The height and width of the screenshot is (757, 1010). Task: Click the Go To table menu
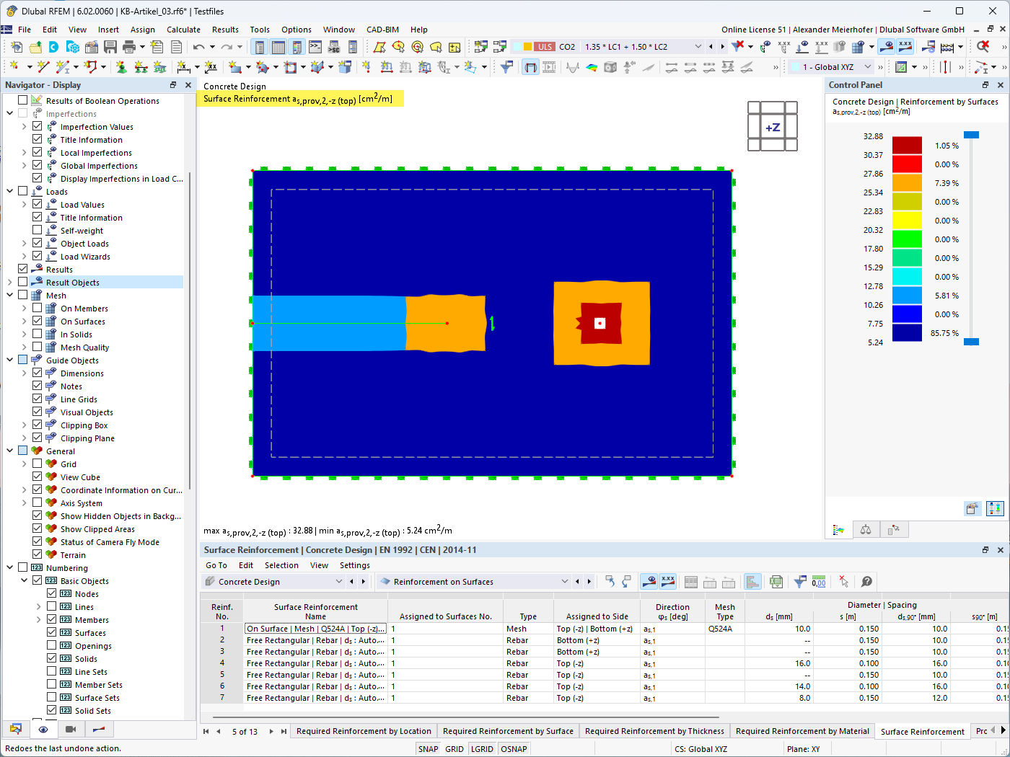click(216, 566)
